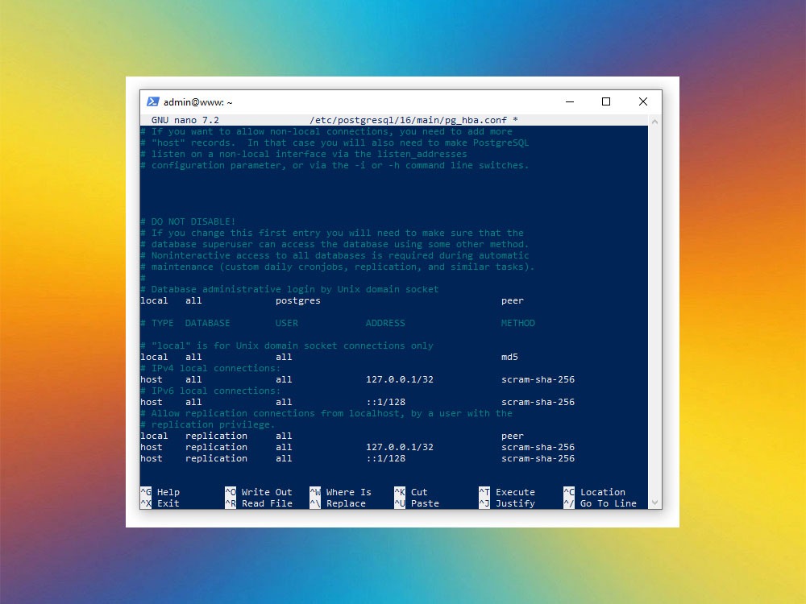Click the ^U Paste shortcut
This screenshot has height=604, width=806.
point(417,503)
